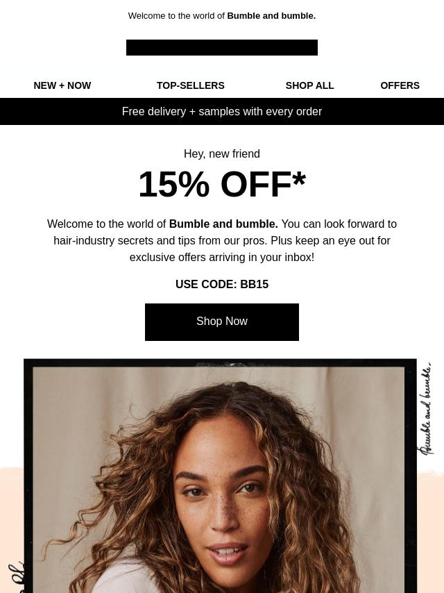Click the handwritten script at bottom-left edge
Screen dimensions: 444x593
[16, 578]
